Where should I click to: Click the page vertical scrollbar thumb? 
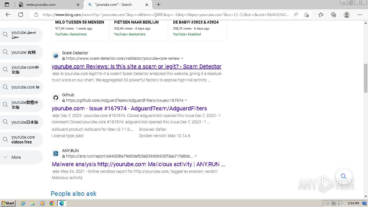(366, 78)
